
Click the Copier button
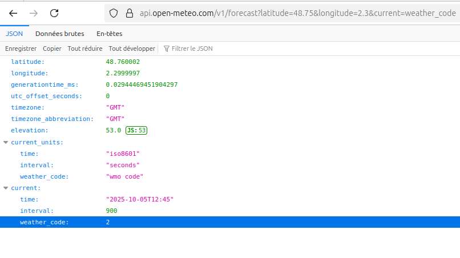point(52,49)
